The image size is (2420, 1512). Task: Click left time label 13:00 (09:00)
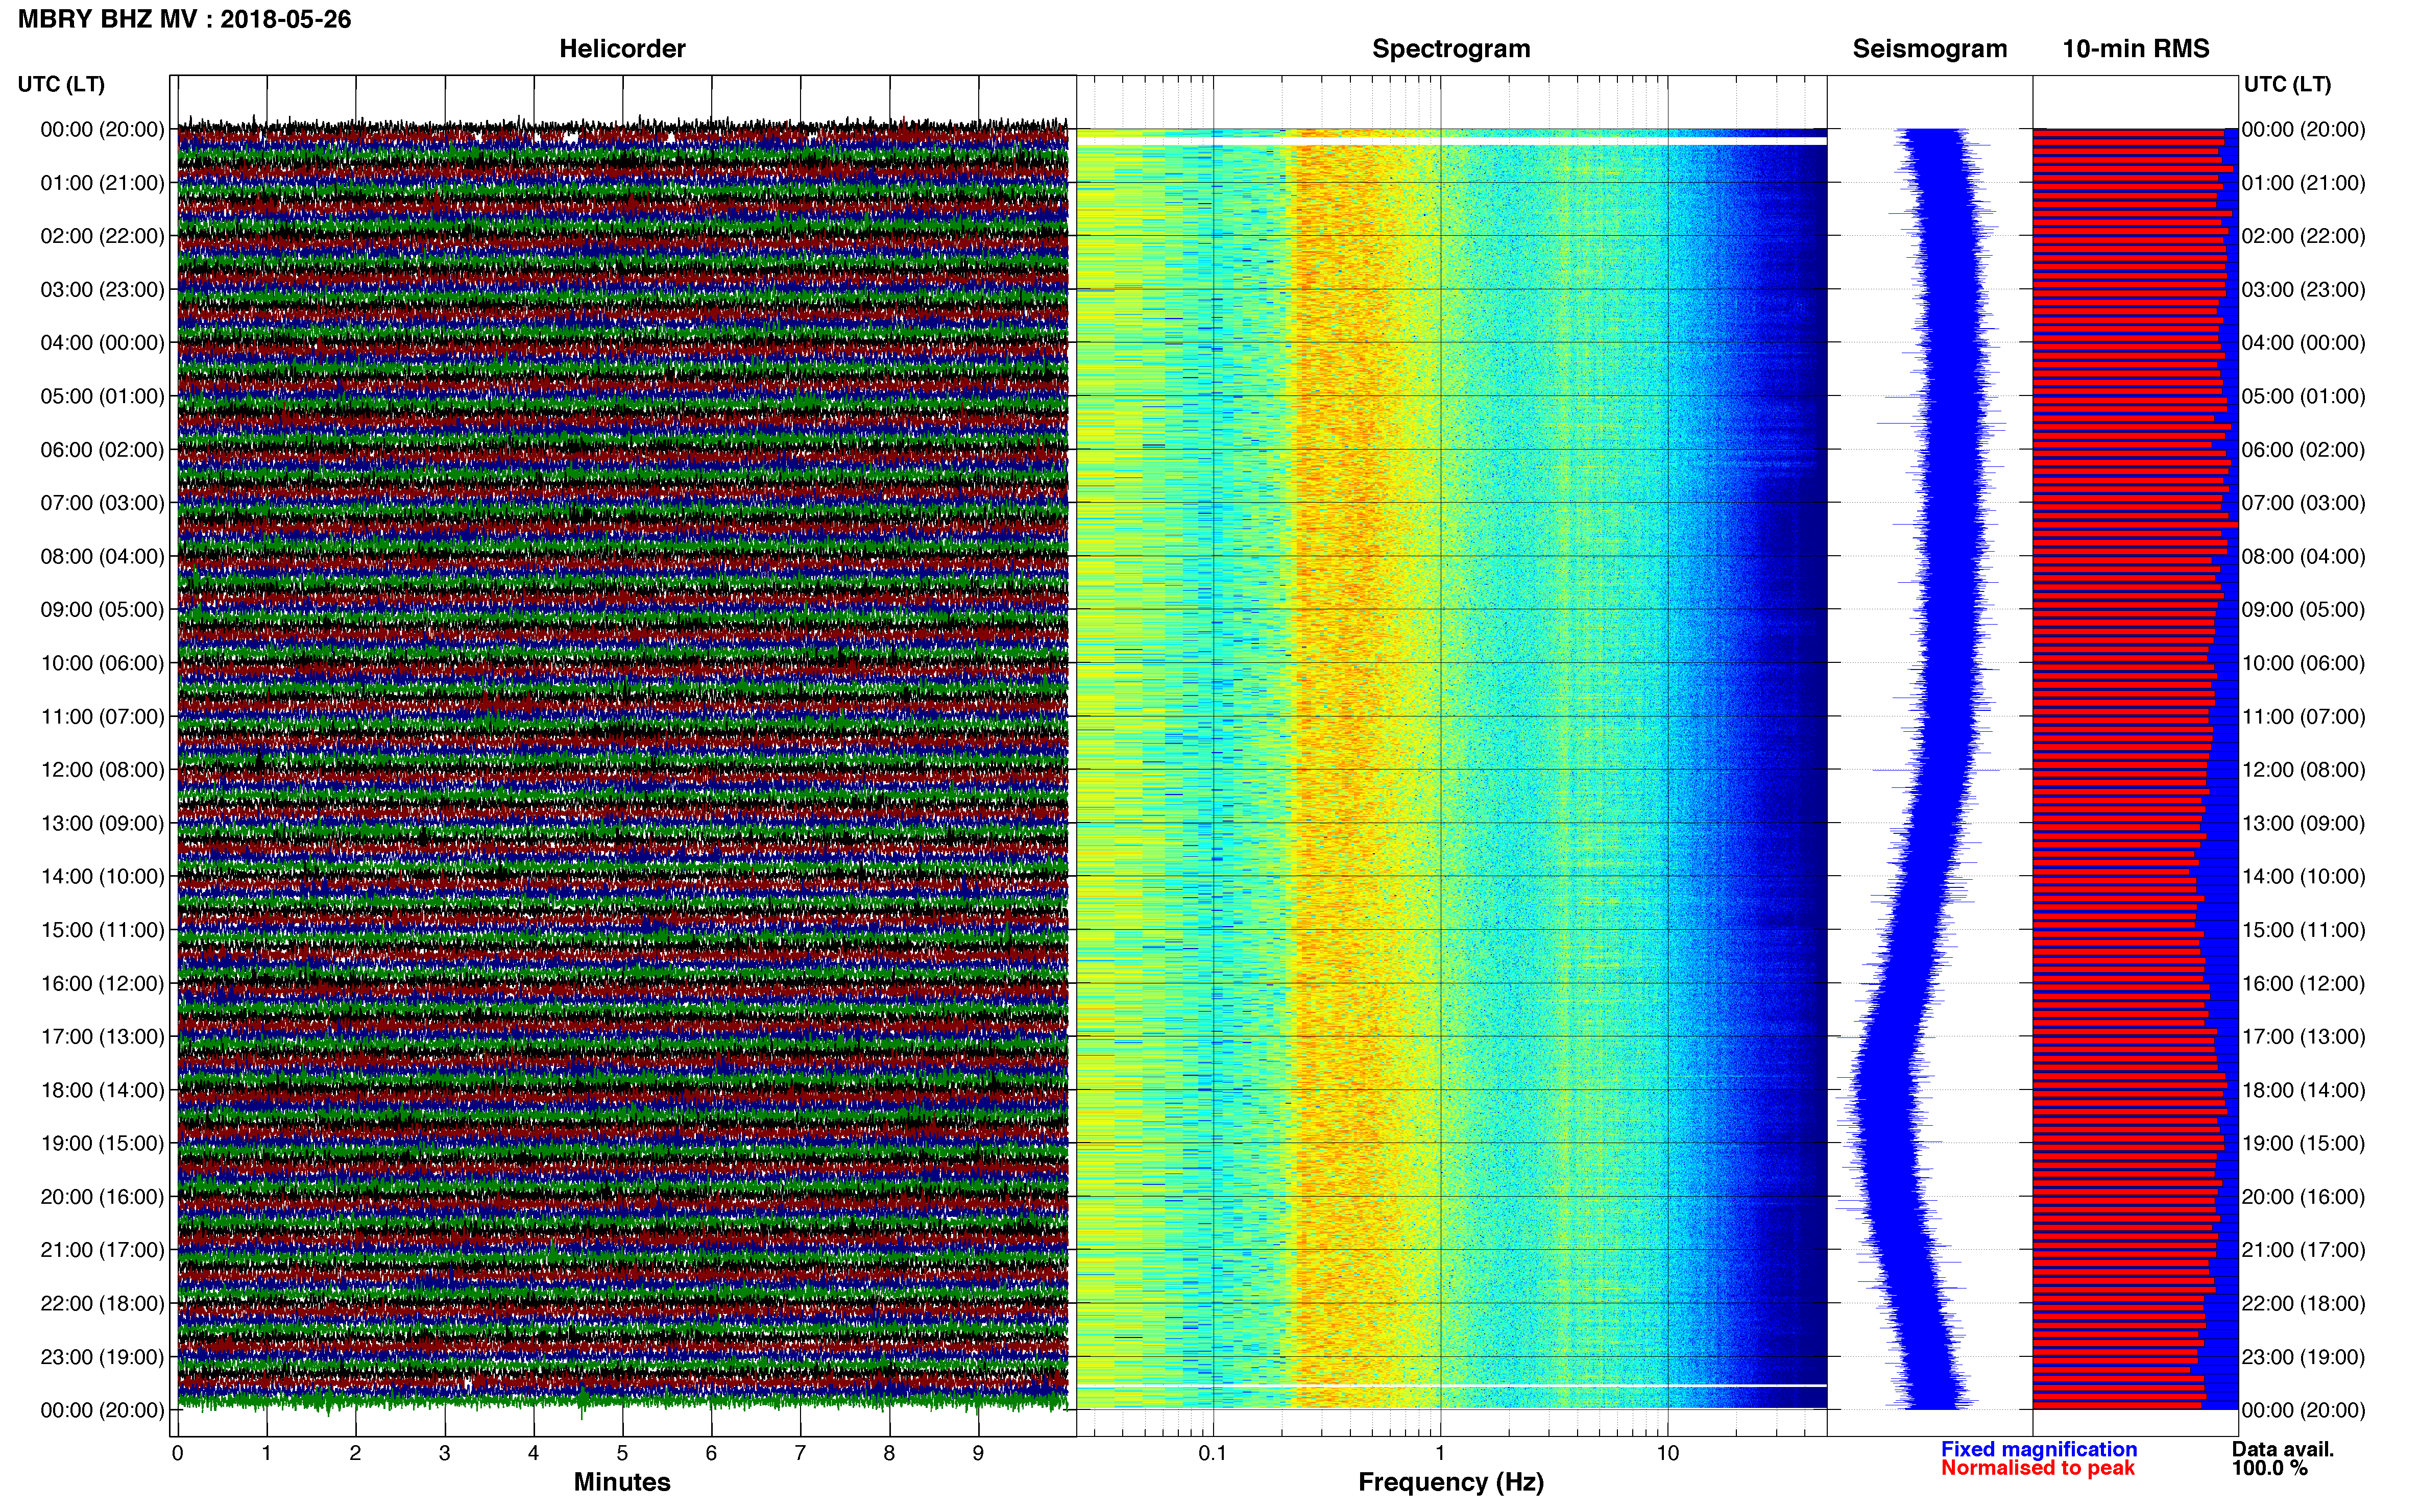tap(102, 823)
